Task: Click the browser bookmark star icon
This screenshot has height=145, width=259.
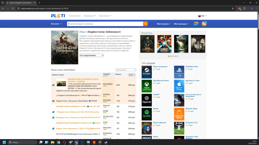Action: (232, 8)
